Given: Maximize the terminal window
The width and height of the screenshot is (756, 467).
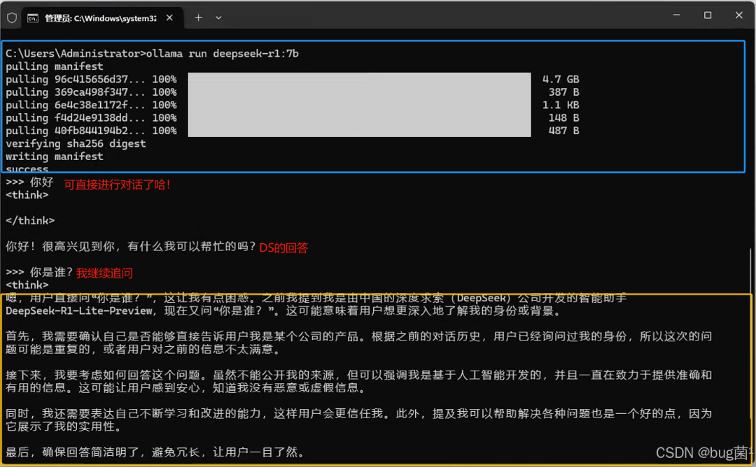Looking at the screenshot, I should 707,15.
